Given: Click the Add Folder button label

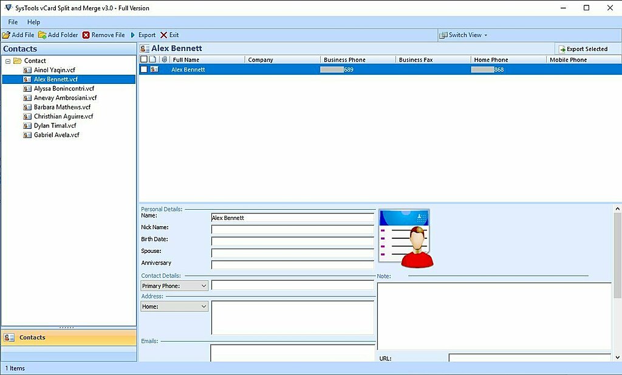Looking at the screenshot, I should (63, 35).
